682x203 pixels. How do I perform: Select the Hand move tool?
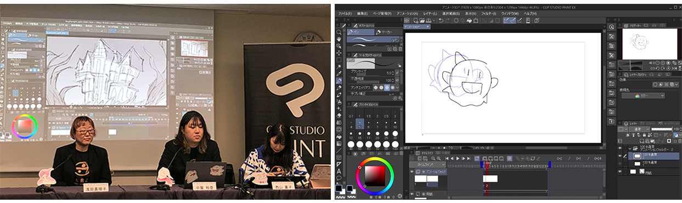tap(339, 39)
